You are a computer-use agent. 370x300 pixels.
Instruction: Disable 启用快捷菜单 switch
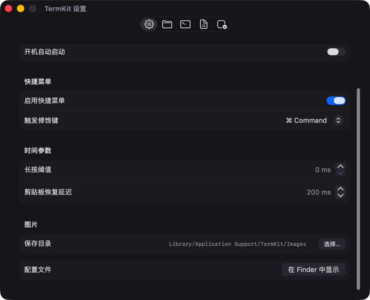336,101
